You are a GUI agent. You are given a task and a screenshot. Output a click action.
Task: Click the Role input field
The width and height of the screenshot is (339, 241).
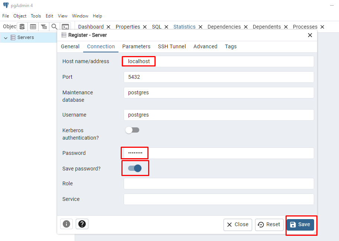tap(219, 183)
